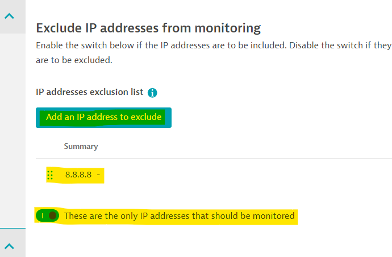Screen dimensions: 392x257
Task: Click the 'Exclude IP addresses from monitoring' heading
Action: 148,27
